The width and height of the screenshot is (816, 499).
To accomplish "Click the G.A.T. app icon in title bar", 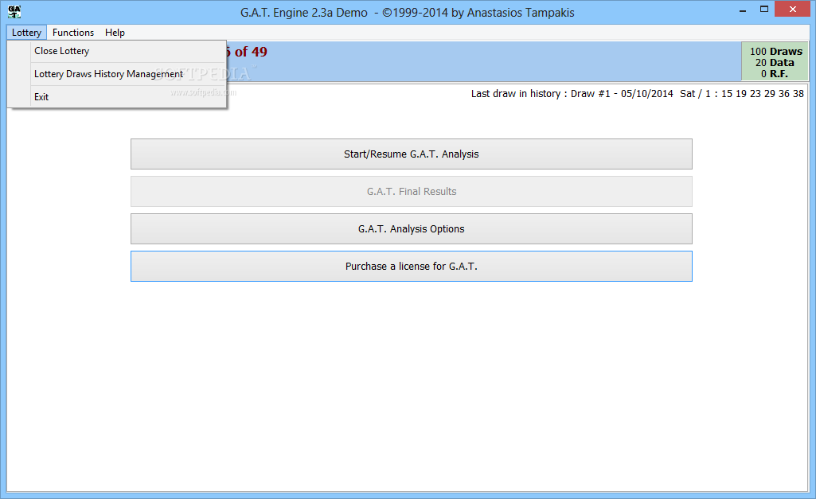I will [14, 11].
